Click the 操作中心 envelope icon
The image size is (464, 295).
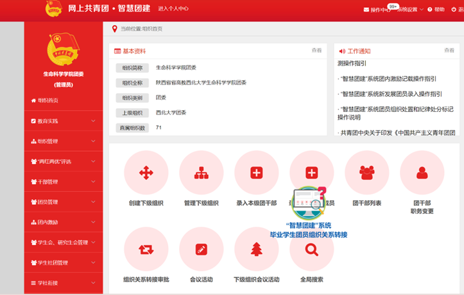pyautogui.click(x=366, y=10)
